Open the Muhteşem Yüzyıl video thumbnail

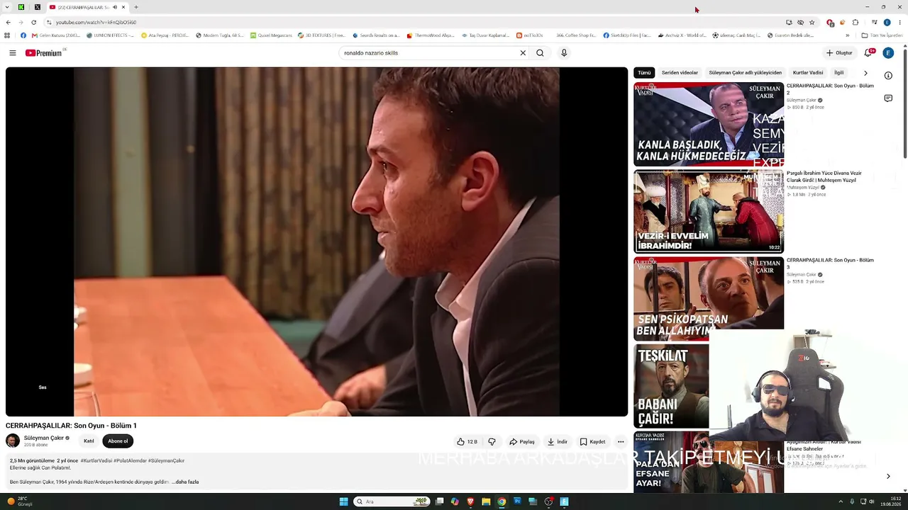pyautogui.click(x=709, y=211)
